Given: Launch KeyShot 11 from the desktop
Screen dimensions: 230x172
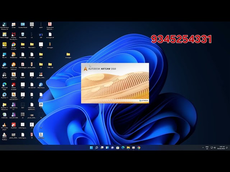Looking at the screenshot, I should pyautogui.click(x=4, y=96).
